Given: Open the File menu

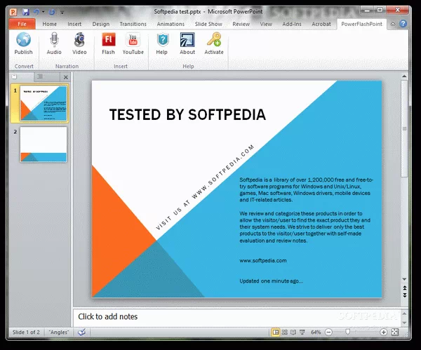Looking at the screenshot, I should pos(22,24).
